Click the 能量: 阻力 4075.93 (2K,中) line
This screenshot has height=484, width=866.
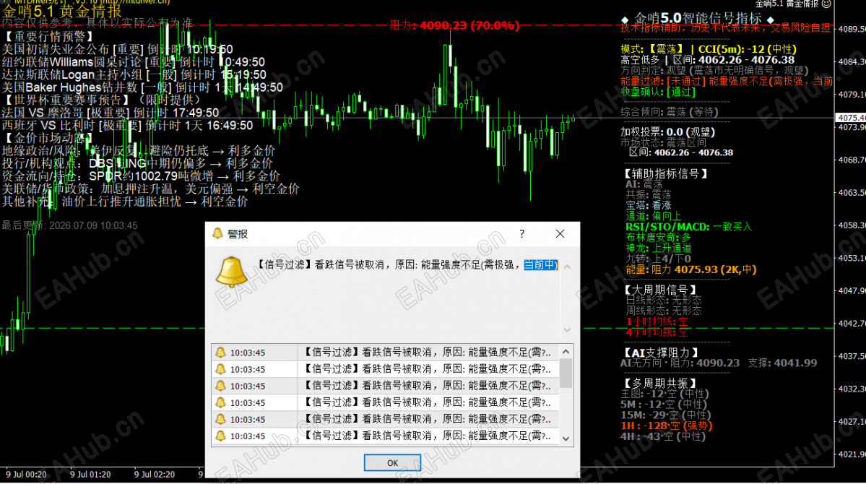[x=691, y=269]
